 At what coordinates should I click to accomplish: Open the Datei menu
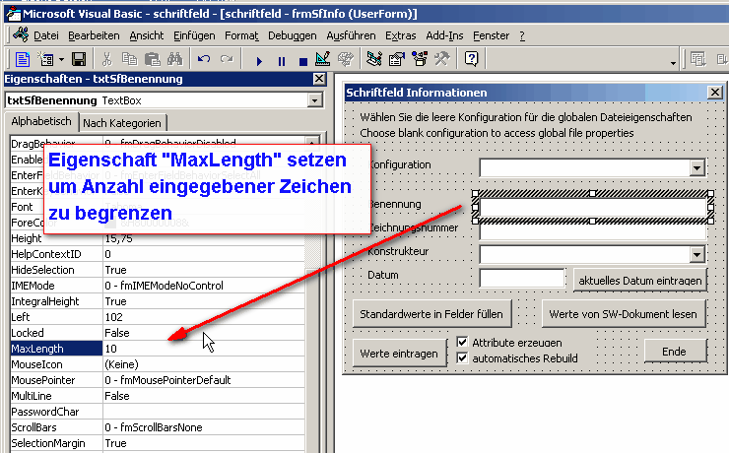pos(46,35)
